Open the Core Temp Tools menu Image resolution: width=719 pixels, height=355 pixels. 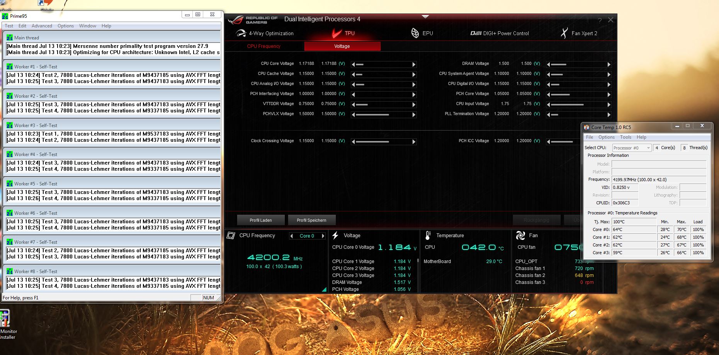[x=626, y=137]
